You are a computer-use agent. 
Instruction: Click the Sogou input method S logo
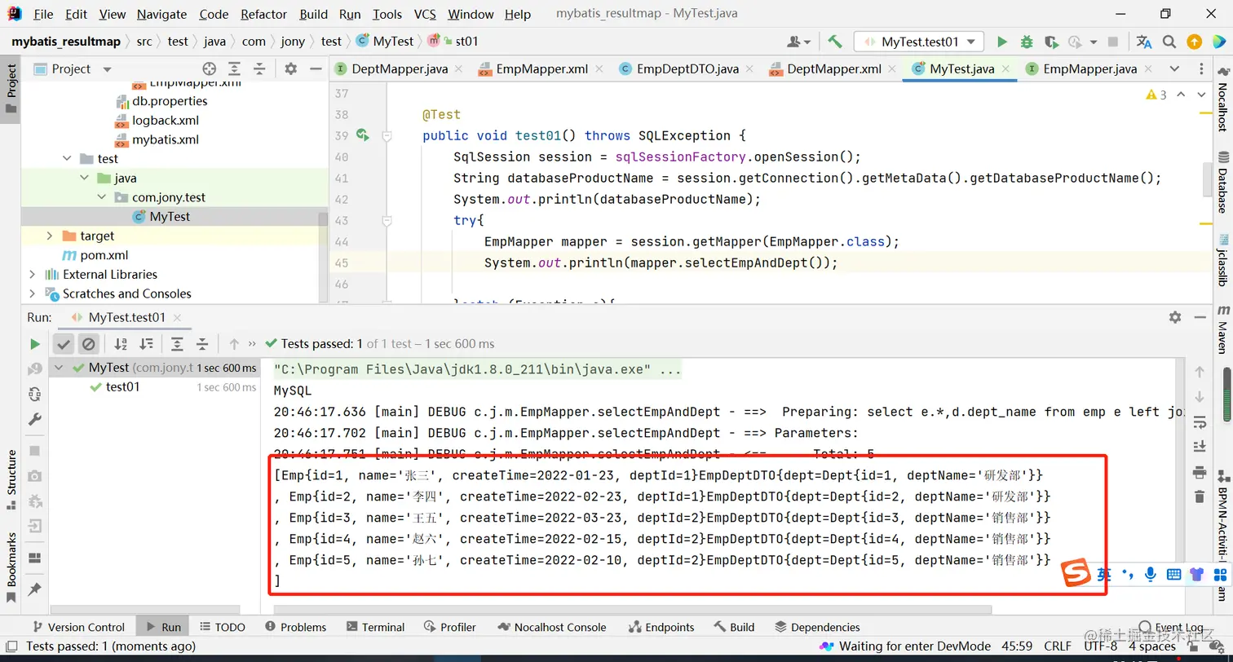(1076, 574)
